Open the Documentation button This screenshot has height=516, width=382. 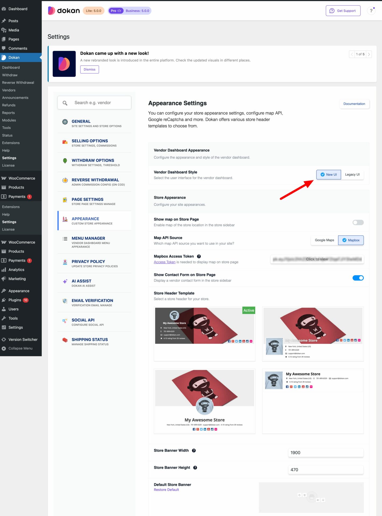[x=354, y=104]
